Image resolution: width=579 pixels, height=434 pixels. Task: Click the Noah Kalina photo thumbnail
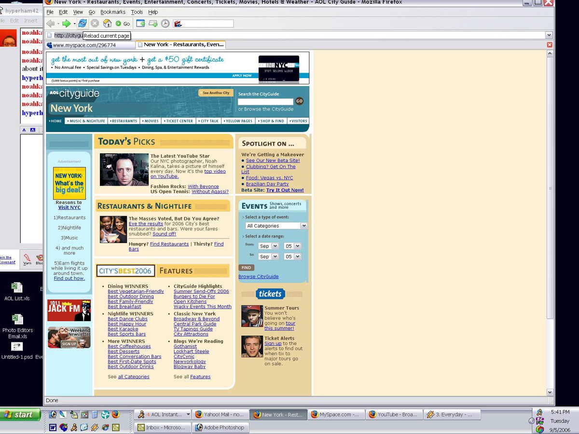pyautogui.click(x=124, y=170)
